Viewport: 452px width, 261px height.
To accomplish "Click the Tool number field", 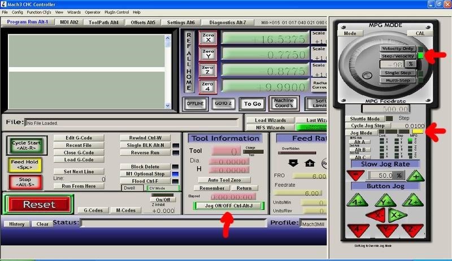I will (225, 151).
